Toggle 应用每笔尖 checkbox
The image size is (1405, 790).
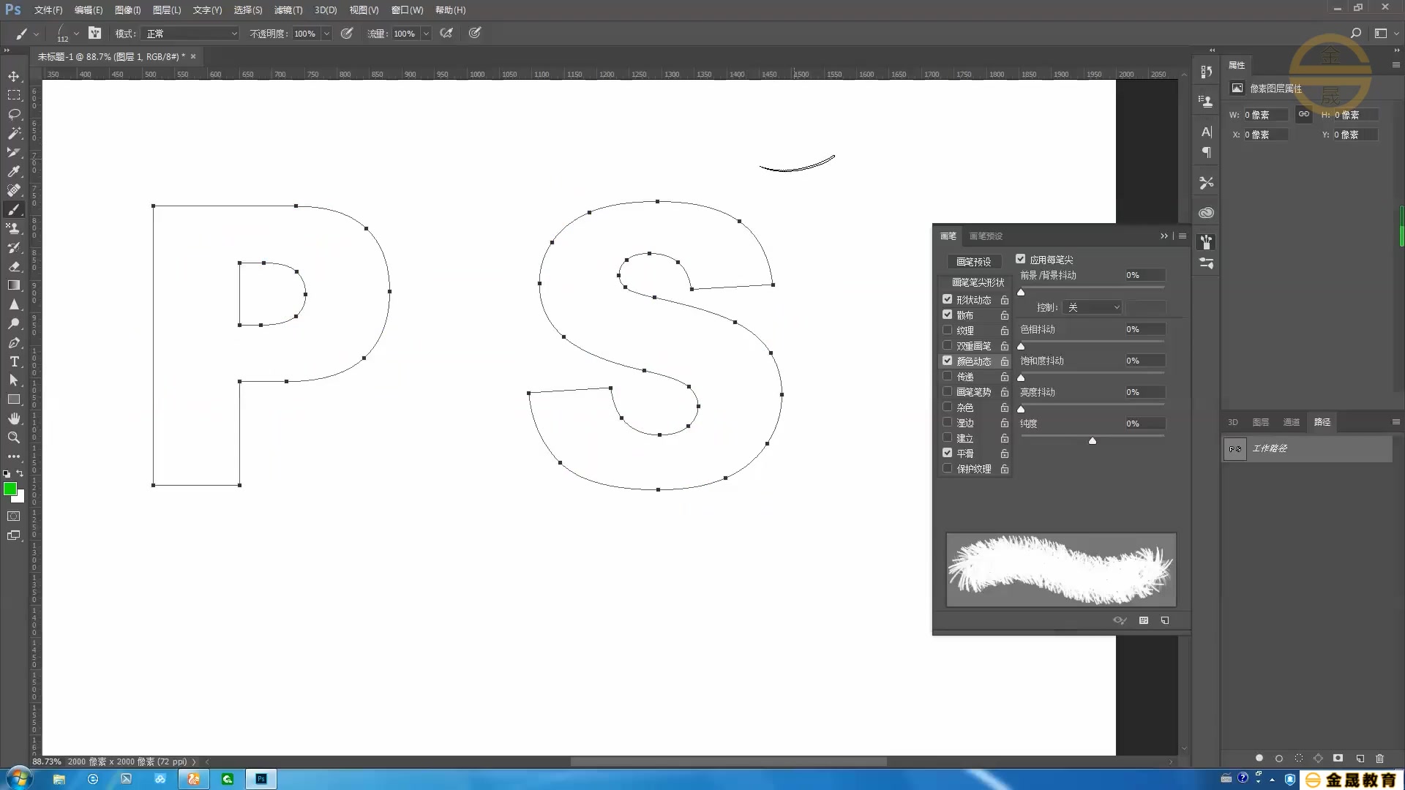tap(1021, 259)
